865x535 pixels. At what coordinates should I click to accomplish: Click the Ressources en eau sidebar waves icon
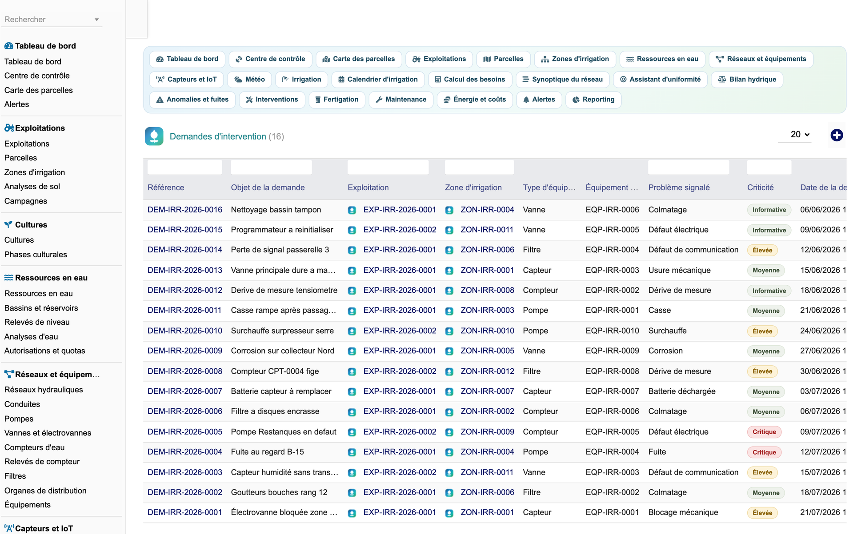pos(8,278)
